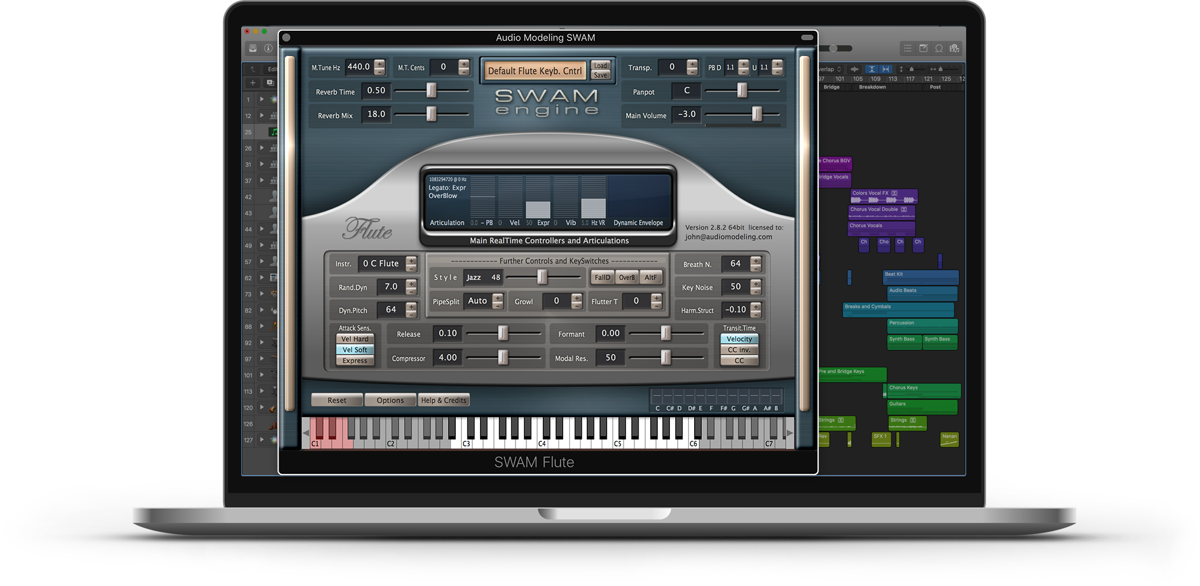Open the PipeSplit Auto selector
Screen dimensions: 1200x586
(x=479, y=301)
